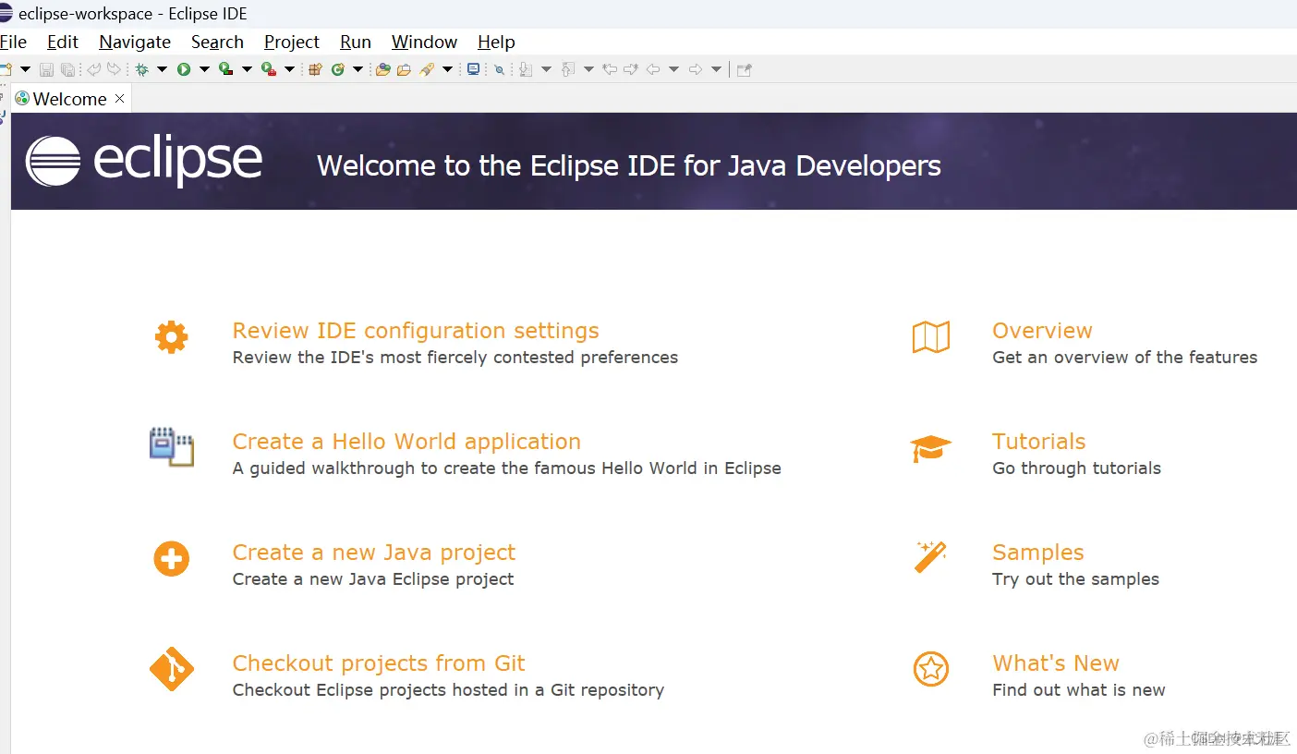Open the Edit menu
Screen dimensions: 1297x754
pos(63,43)
